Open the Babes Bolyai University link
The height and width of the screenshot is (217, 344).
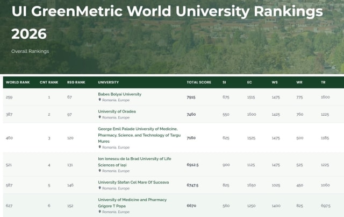[x=119, y=94]
